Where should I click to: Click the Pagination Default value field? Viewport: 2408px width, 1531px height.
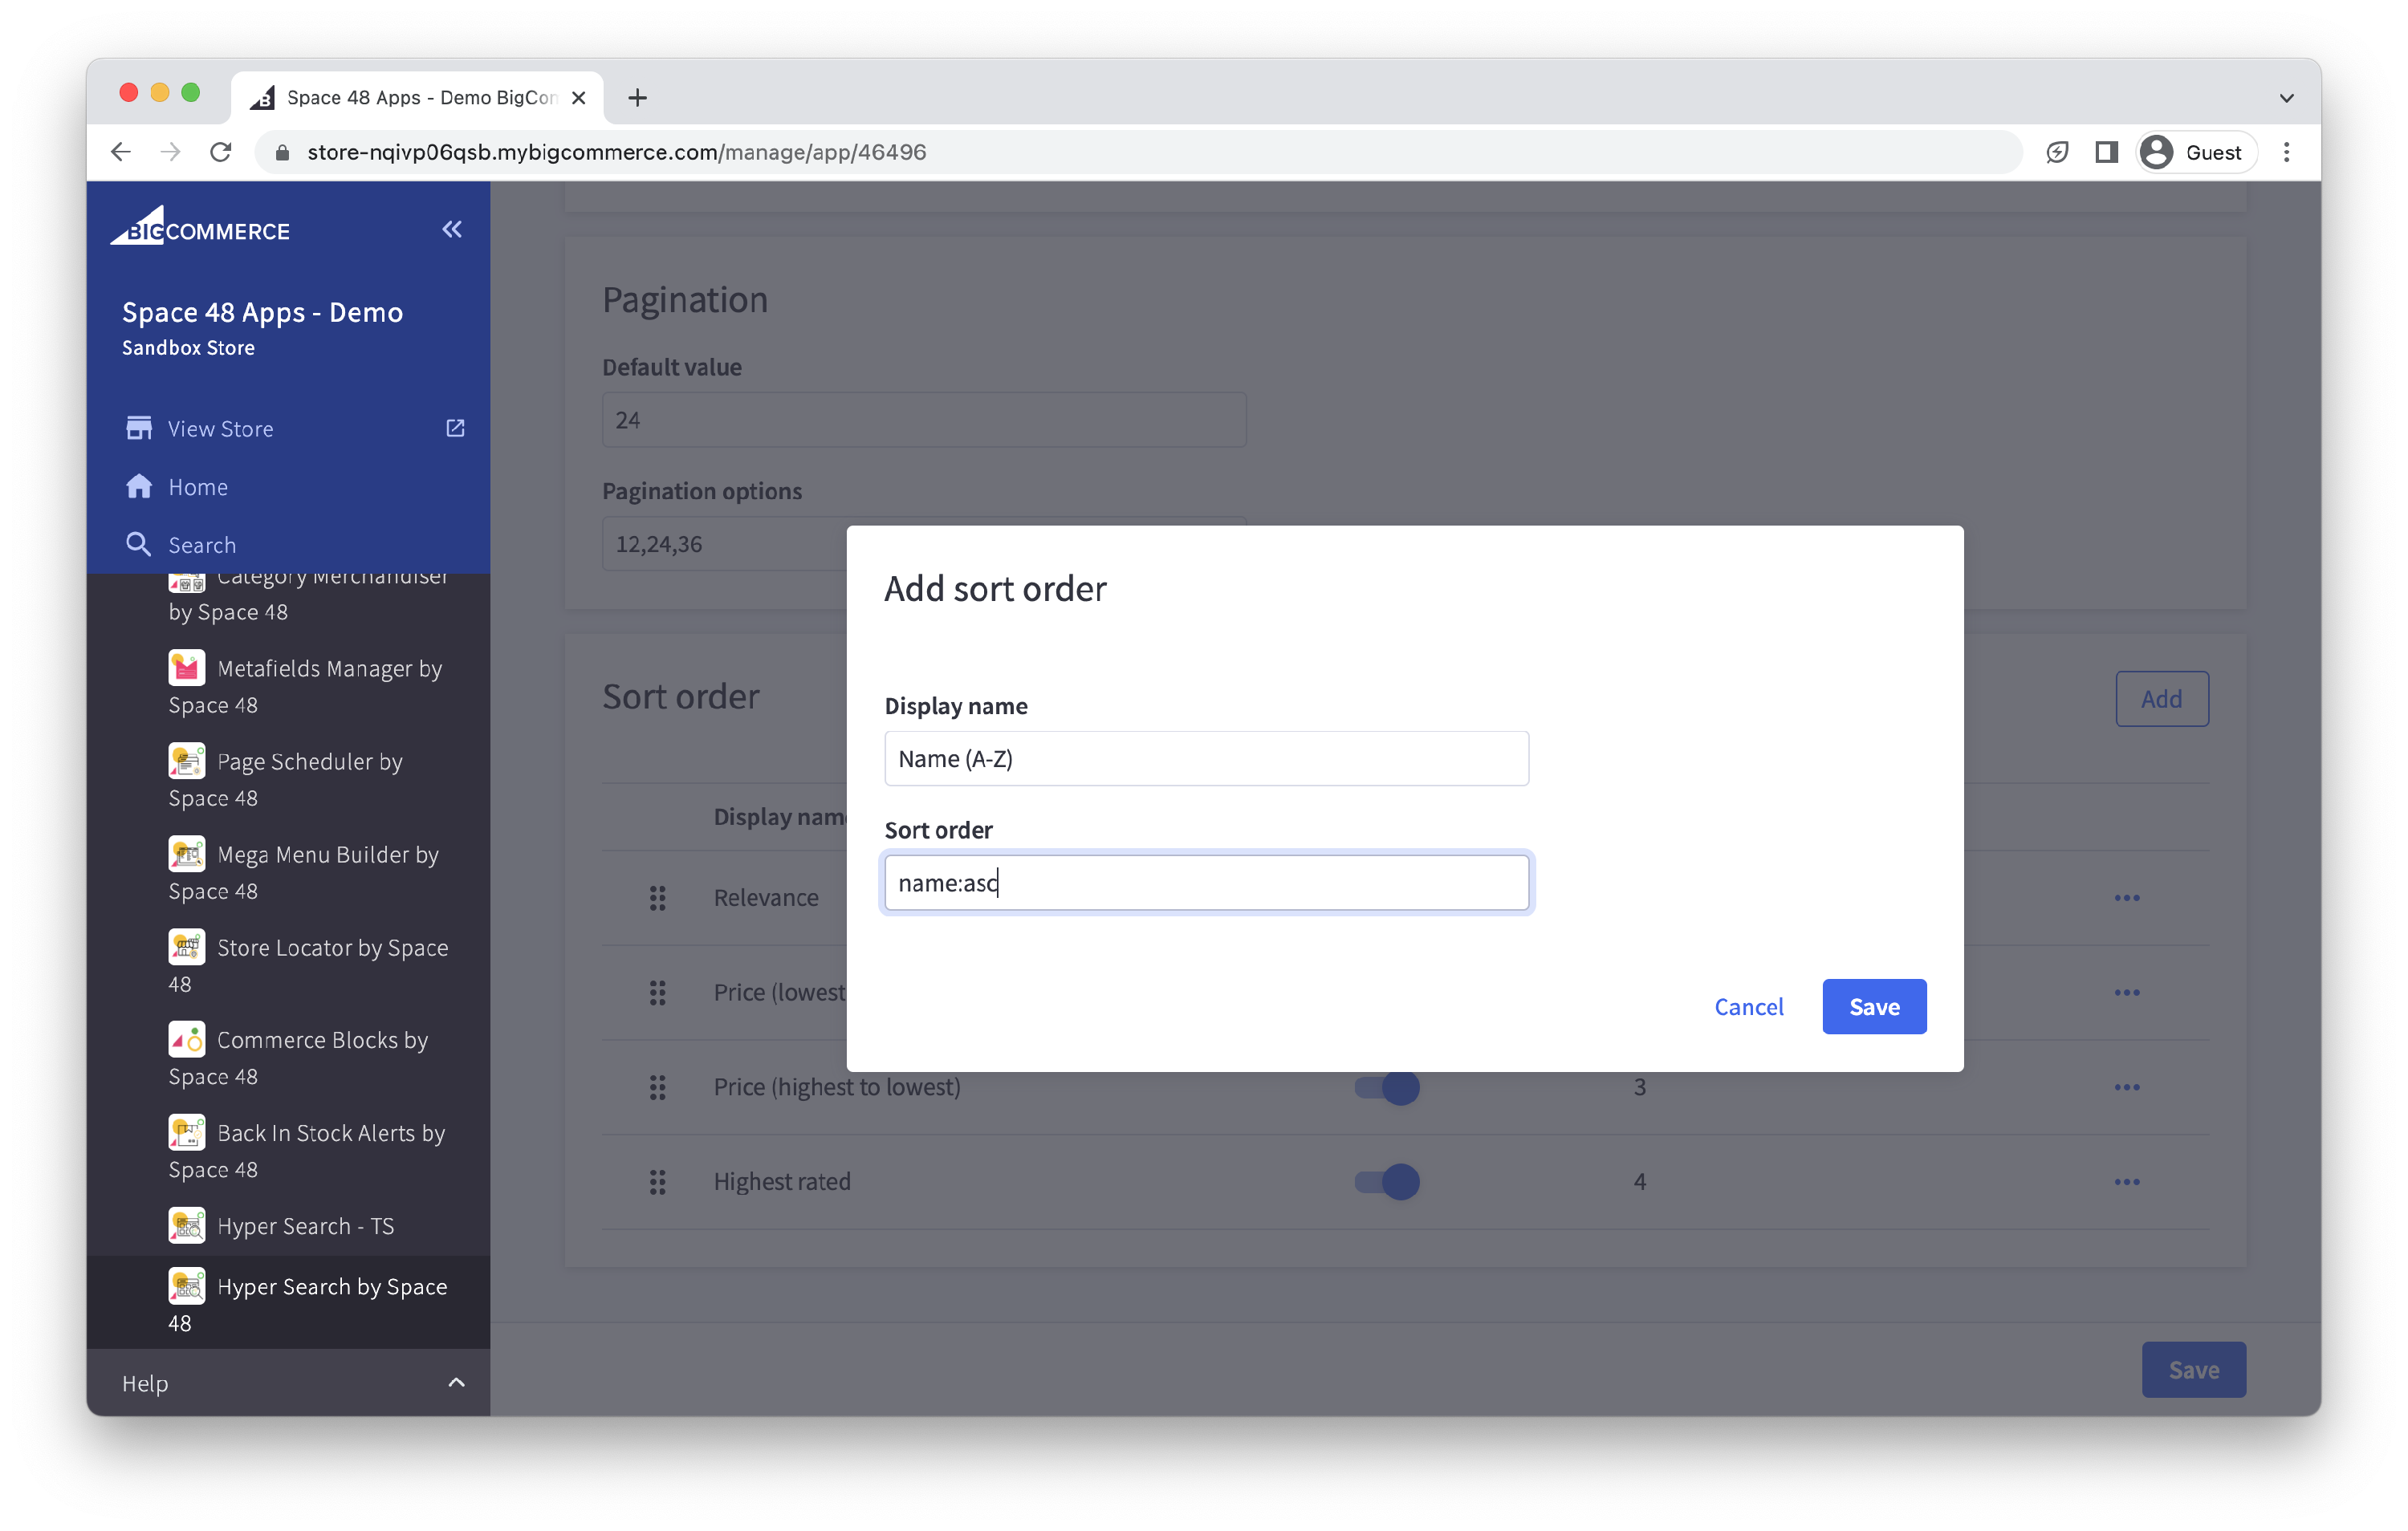click(924, 419)
